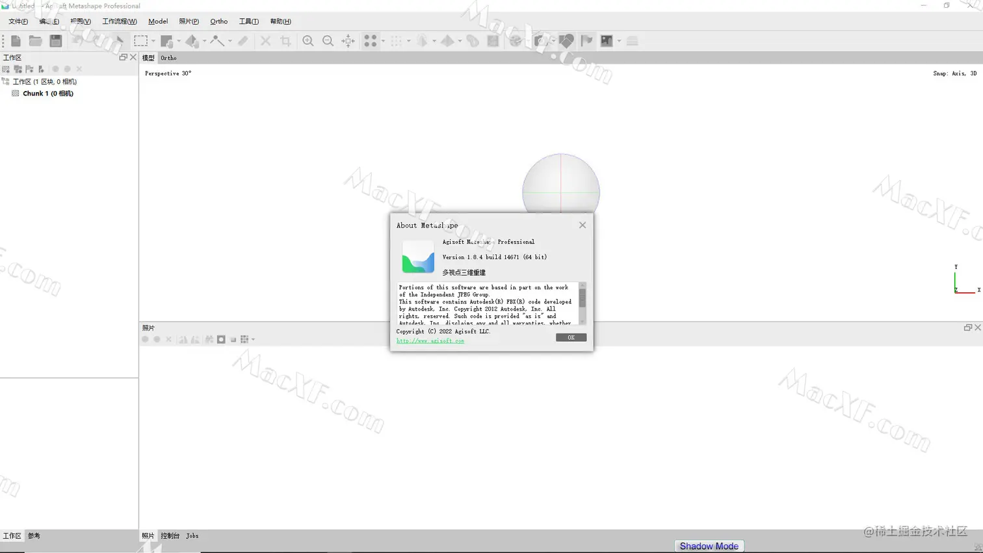Viewport: 983px width, 553px height.
Task: Open the http://www.agisoft.com link
Action: pos(430,341)
